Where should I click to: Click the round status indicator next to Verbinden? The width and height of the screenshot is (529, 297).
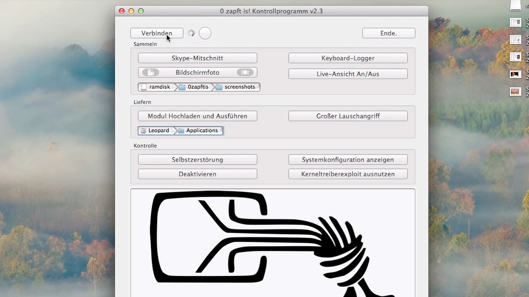pos(205,33)
